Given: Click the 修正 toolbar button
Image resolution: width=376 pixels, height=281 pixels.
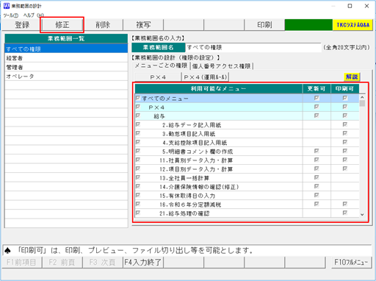Looking at the screenshot, I should pos(62,25).
